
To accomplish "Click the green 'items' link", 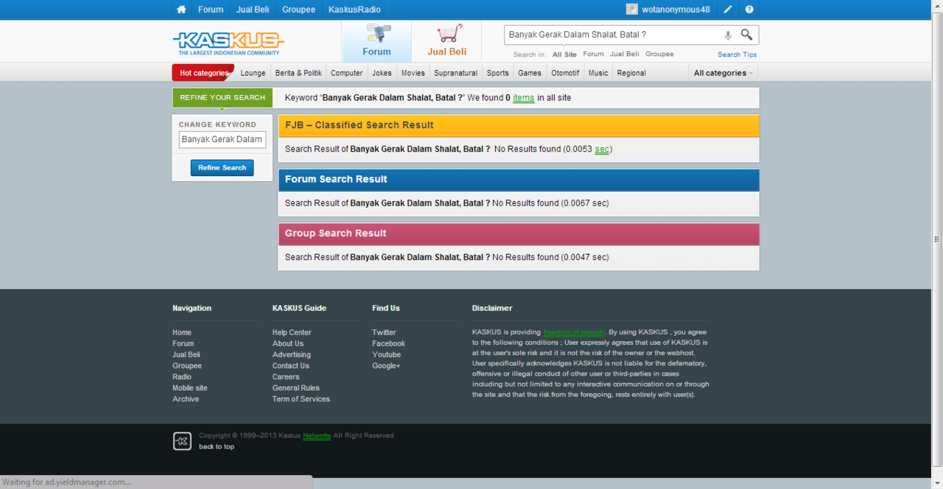I will click(524, 98).
